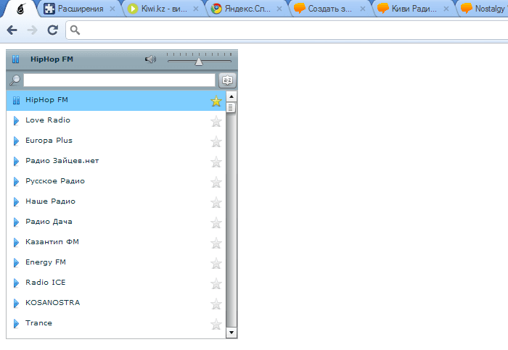Play the Europa Plus station
This screenshot has width=508, height=350.
click(x=16, y=141)
